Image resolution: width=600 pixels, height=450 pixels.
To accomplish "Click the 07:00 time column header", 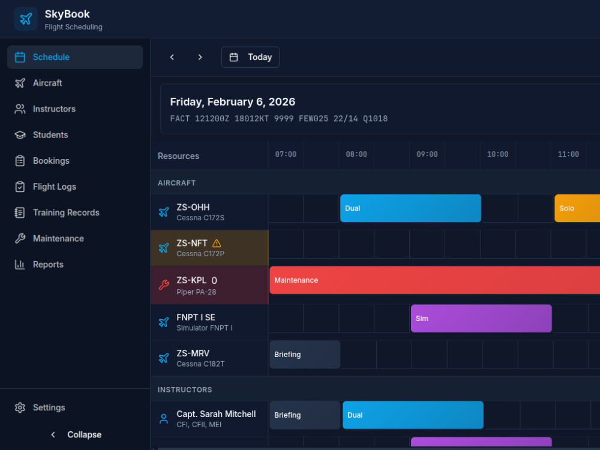I will click(286, 154).
